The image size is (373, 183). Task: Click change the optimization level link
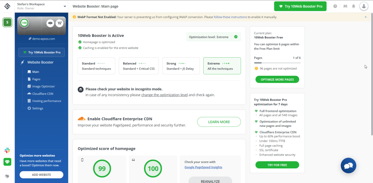[164, 95]
